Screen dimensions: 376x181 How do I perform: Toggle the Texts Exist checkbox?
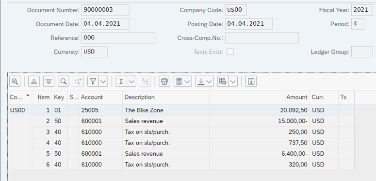(x=230, y=52)
